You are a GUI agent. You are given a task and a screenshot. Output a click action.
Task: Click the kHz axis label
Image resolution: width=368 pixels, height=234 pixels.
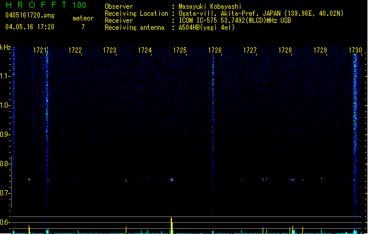click(5, 47)
